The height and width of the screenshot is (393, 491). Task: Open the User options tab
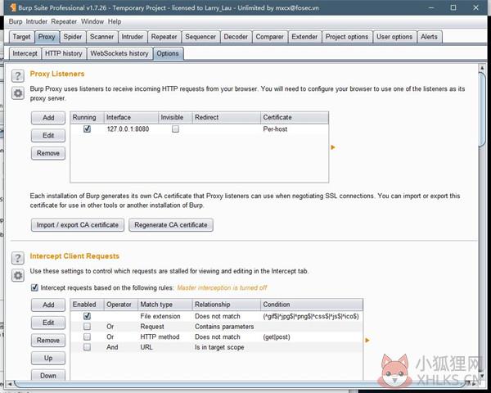pos(394,37)
